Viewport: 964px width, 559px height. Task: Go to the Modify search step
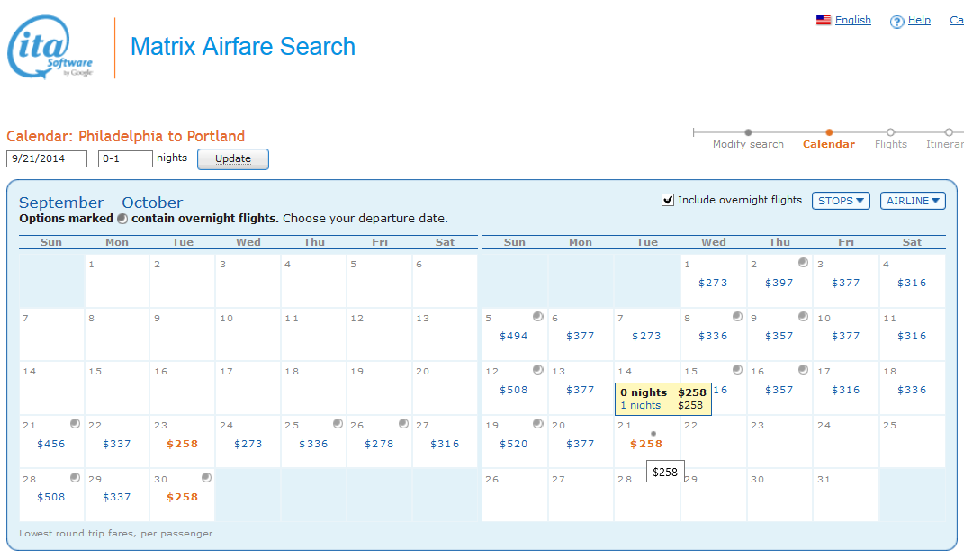[748, 144]
